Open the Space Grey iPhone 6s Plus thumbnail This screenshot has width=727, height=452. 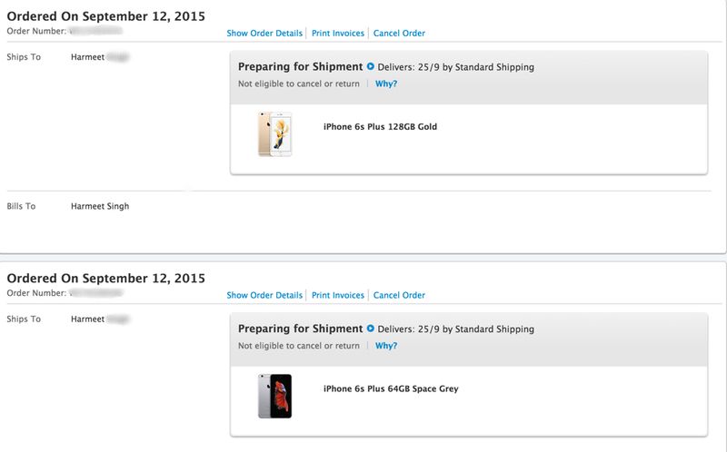point(274,396)
